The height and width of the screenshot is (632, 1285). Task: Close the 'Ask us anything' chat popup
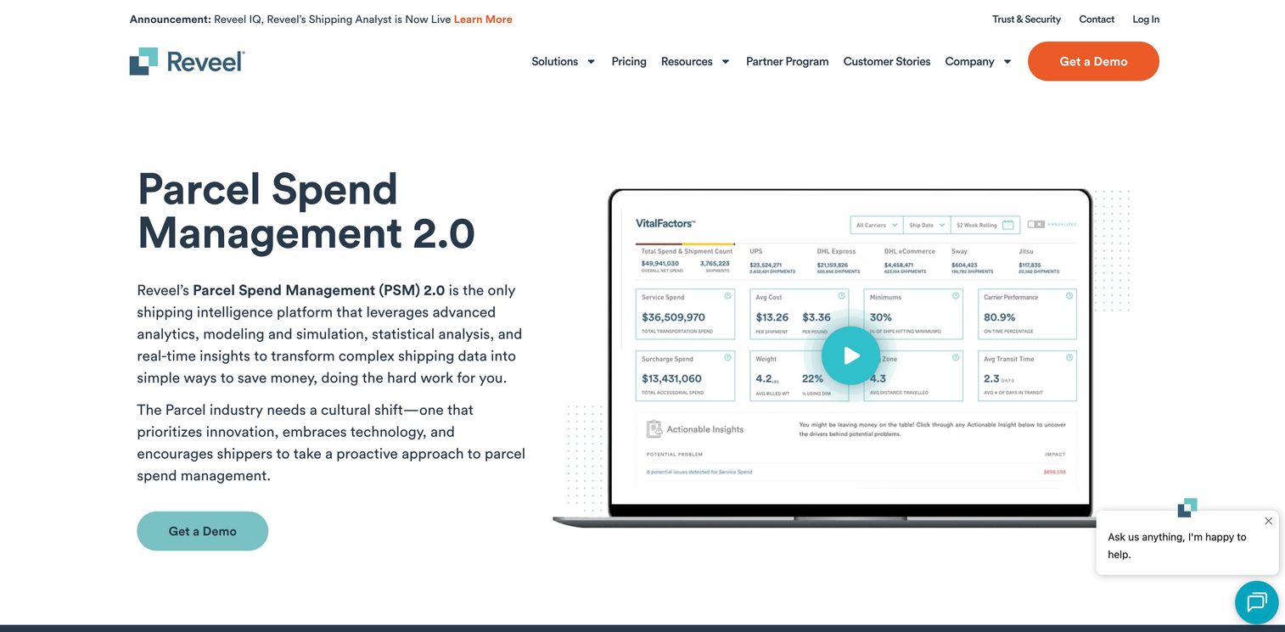[x=1268, y=521]
